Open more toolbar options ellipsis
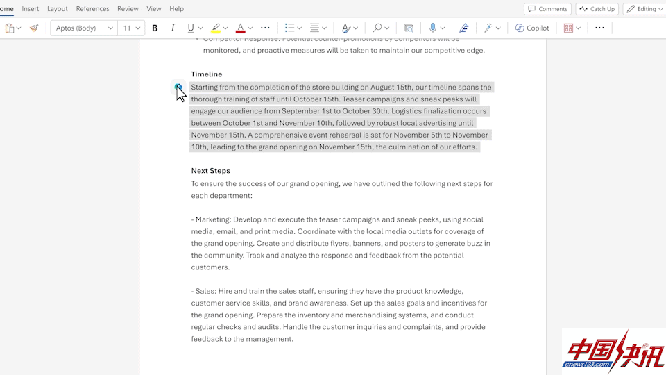 click(599, 28)
